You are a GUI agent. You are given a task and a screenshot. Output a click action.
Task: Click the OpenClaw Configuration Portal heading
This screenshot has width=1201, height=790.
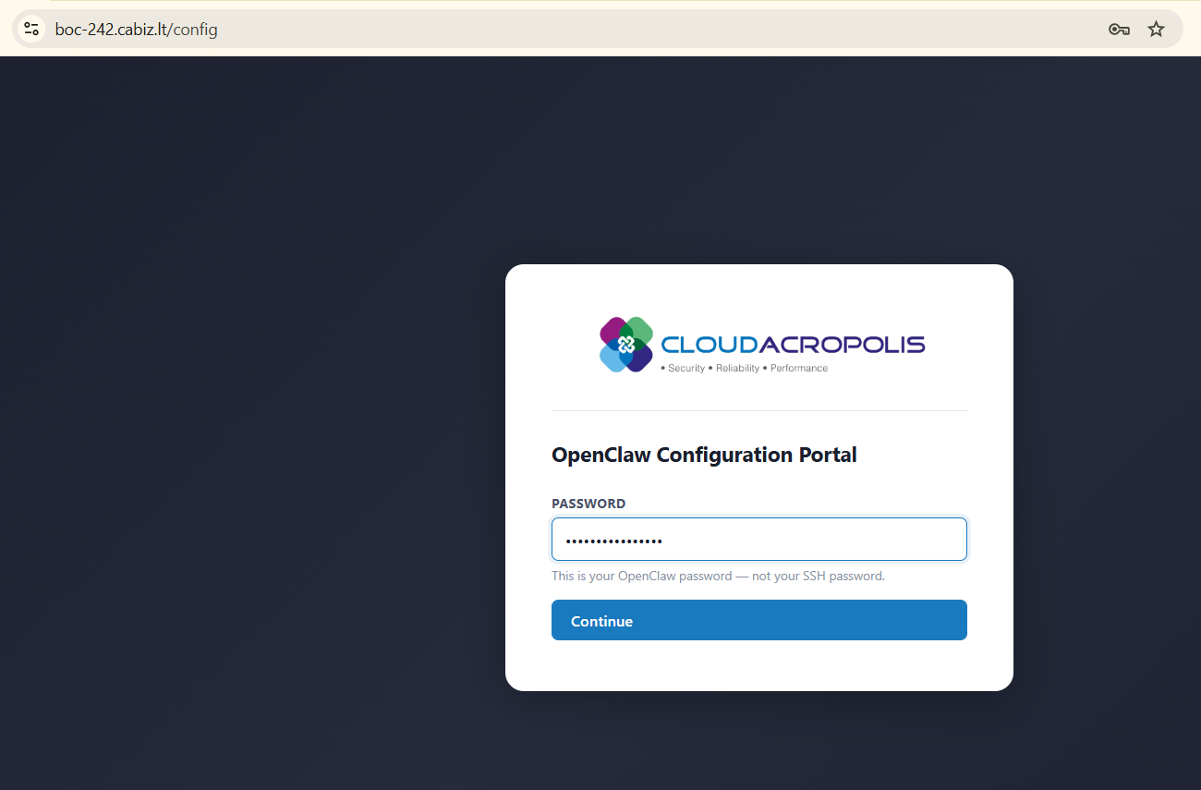tap(704, 455)
